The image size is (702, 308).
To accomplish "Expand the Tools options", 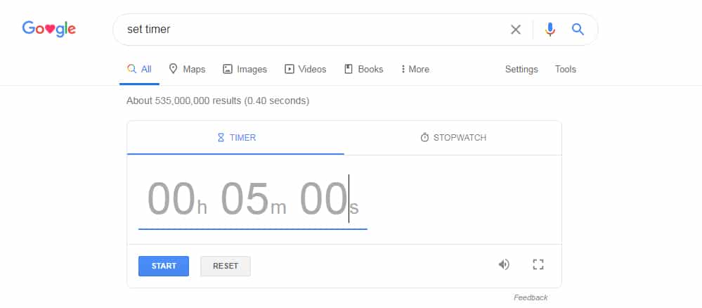I will click(x=565, y=69).
